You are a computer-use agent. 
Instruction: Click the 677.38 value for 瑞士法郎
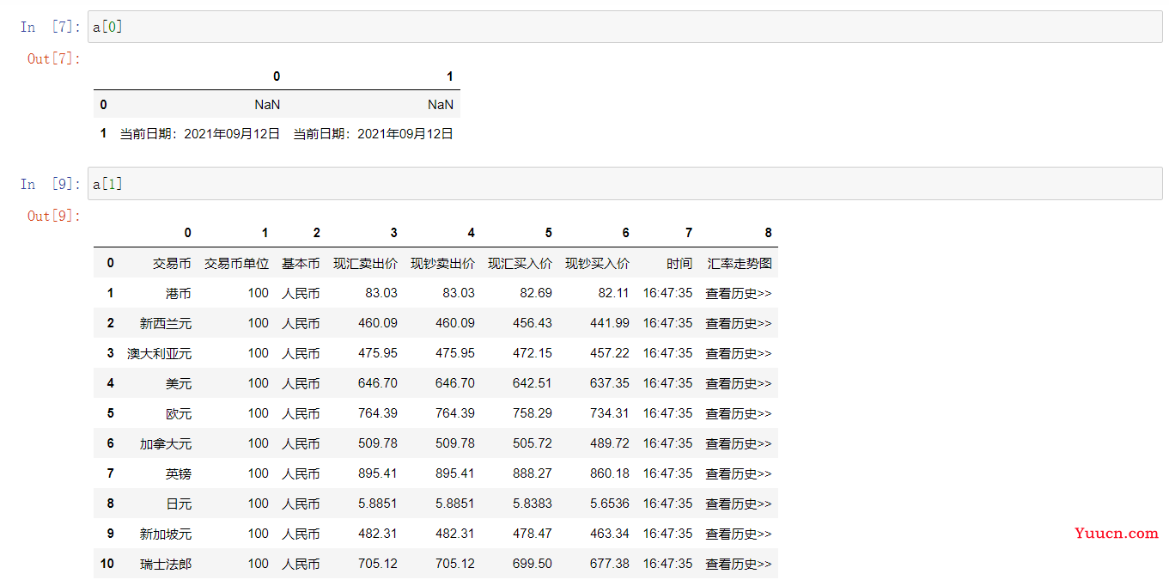pyautogui.click(x=610, y=564)
